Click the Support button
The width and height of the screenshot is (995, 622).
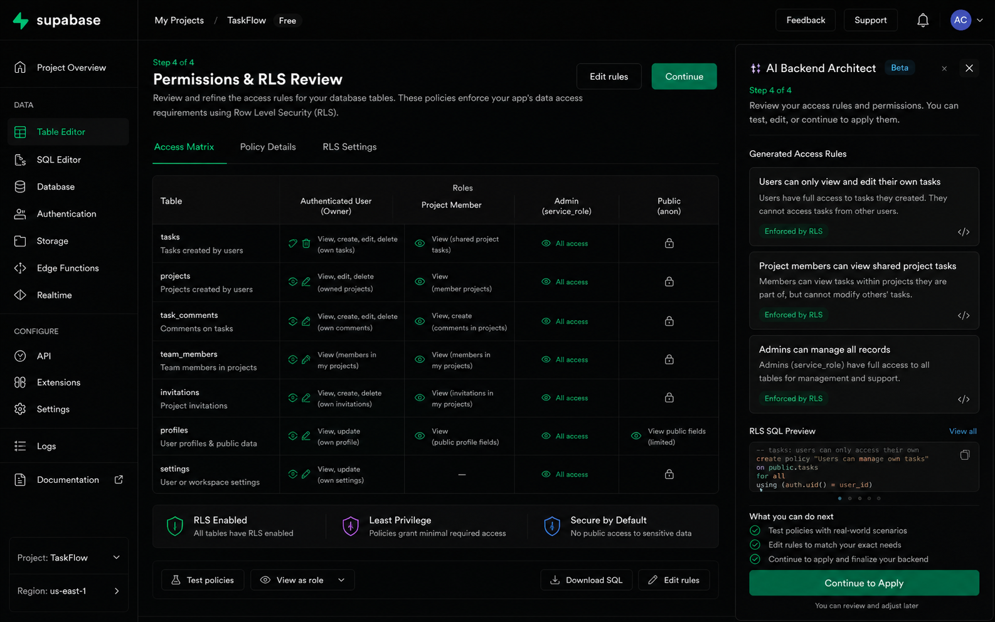click(x=871, y=20)
